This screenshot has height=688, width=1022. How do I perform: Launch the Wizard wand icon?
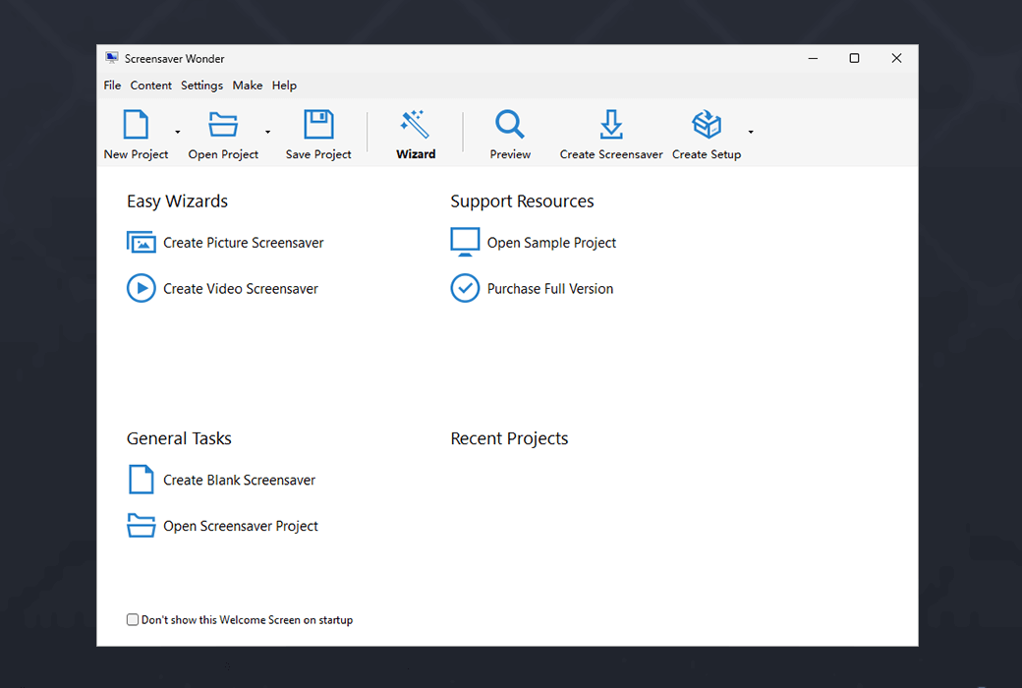point(415,124)
